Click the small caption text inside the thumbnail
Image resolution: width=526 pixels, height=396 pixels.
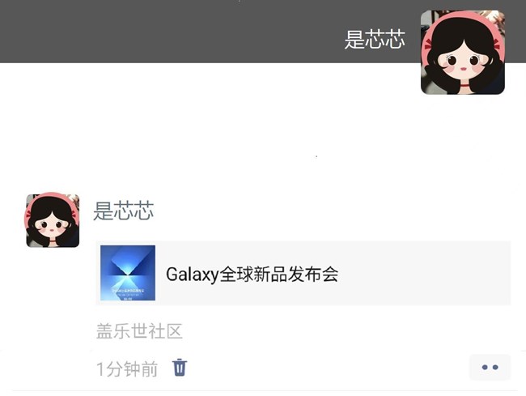coord(128,293)
